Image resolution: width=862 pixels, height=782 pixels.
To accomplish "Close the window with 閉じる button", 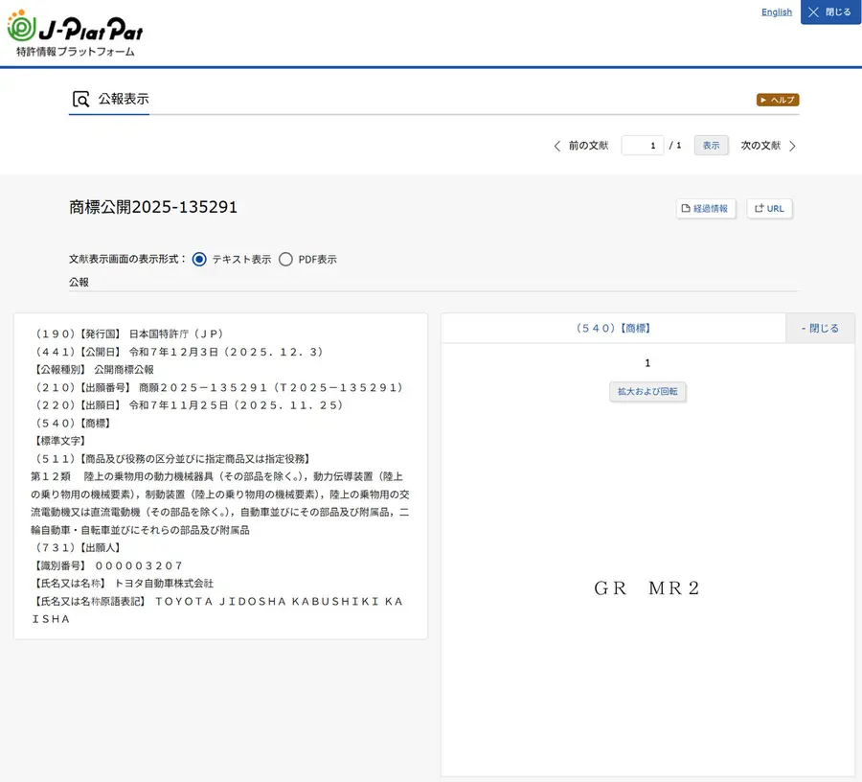I will [830, 12].
